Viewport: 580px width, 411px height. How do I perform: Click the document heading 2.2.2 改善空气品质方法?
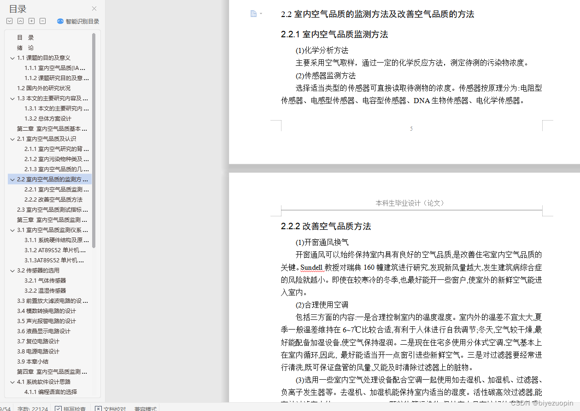pos(326,226)
